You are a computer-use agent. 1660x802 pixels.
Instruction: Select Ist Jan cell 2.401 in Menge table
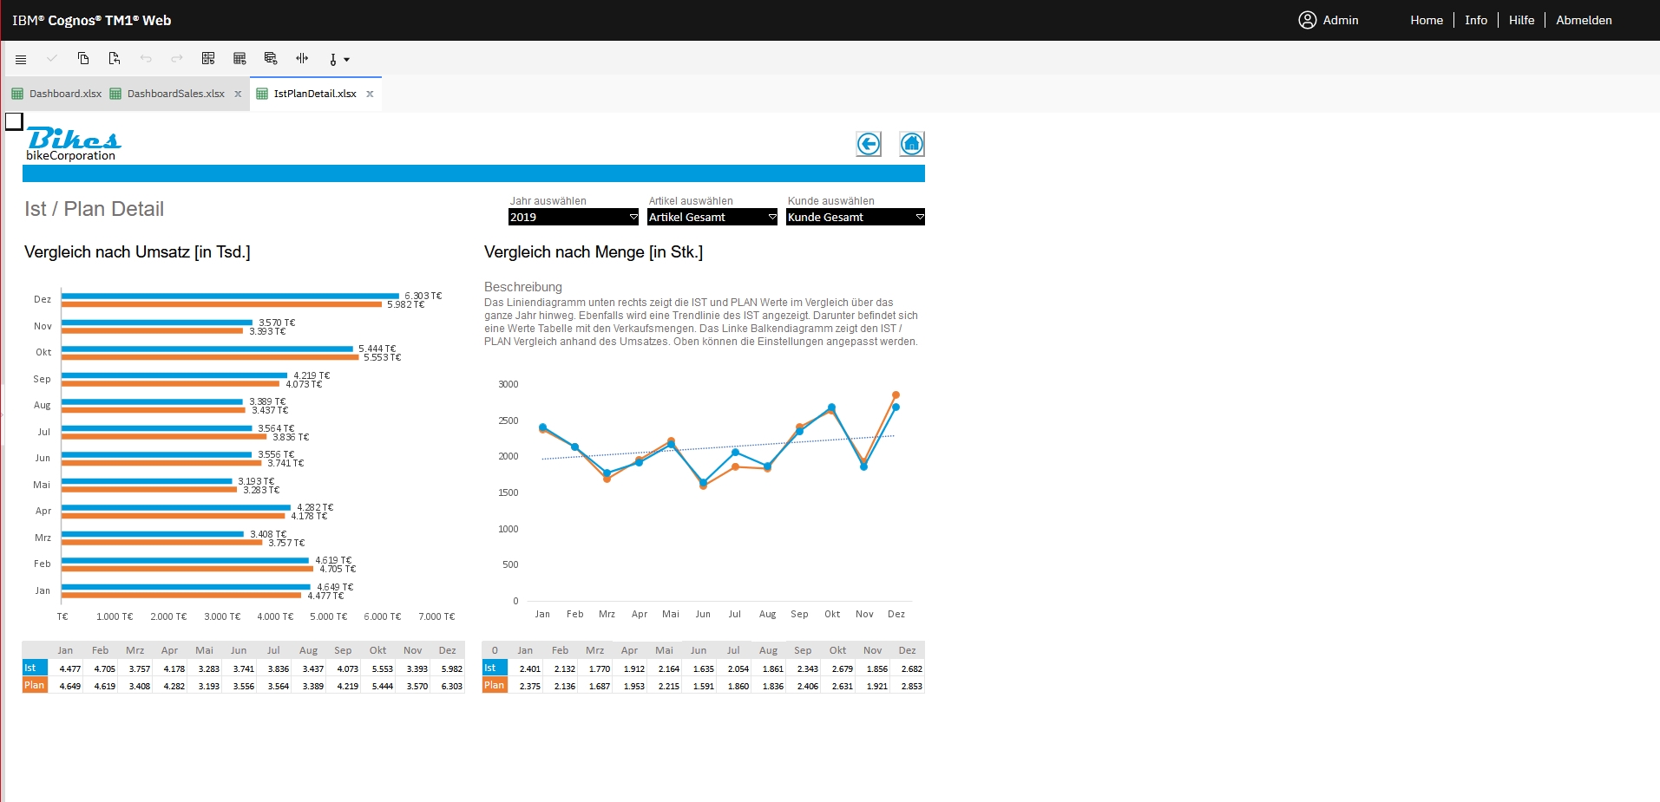tap(526, 668)
